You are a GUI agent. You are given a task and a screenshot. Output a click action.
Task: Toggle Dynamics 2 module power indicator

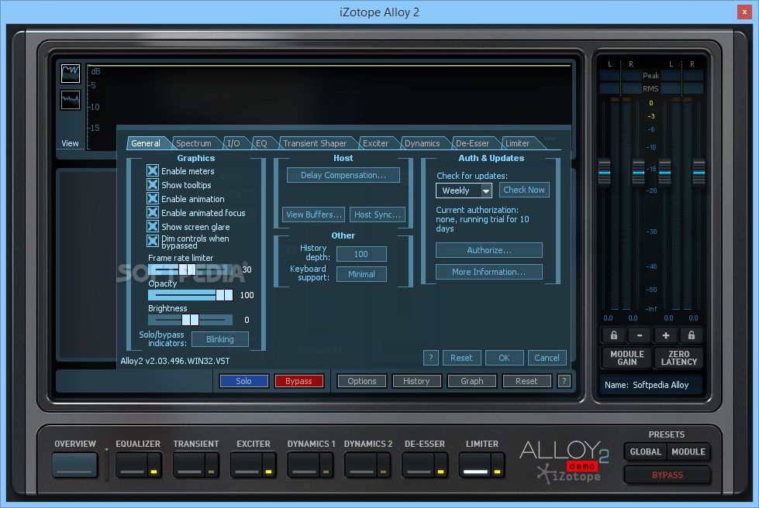383,471
